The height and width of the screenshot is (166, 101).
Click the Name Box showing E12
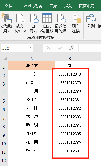17,48
